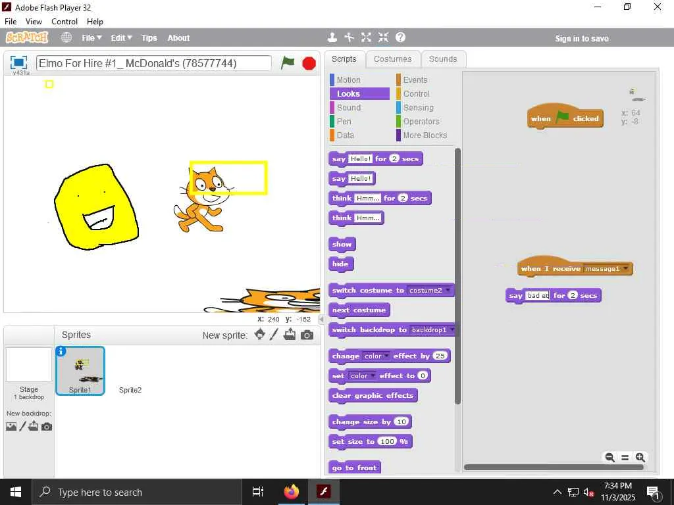This screenshot has width=674, height=505.
Task: Open Sprite1 info button
Action: [x=61, y=352]
